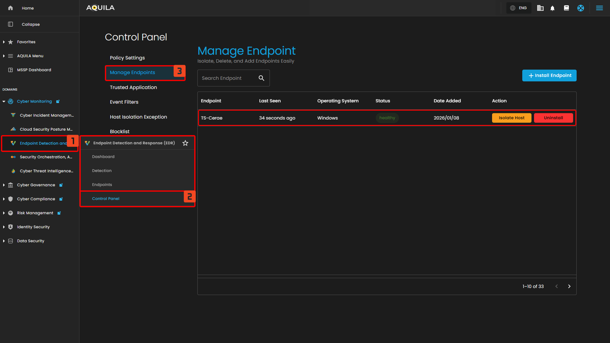Click the notification bell icon
The width and height of the screenshot is (610, 343).
tap(552, 8)
